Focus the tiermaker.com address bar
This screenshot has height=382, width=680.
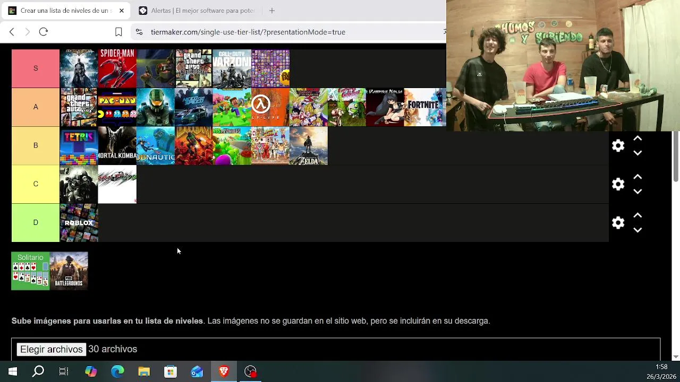point(248,32)
